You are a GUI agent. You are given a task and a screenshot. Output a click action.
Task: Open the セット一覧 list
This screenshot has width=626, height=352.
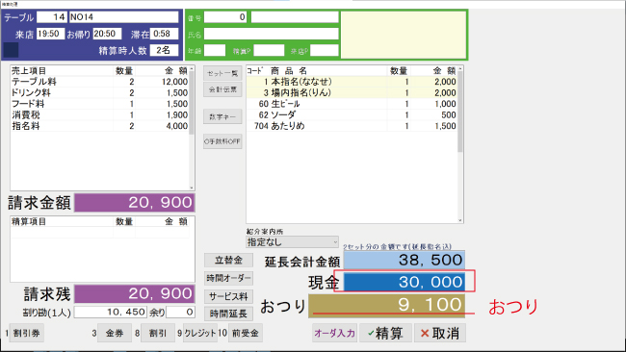coord(222,73)
